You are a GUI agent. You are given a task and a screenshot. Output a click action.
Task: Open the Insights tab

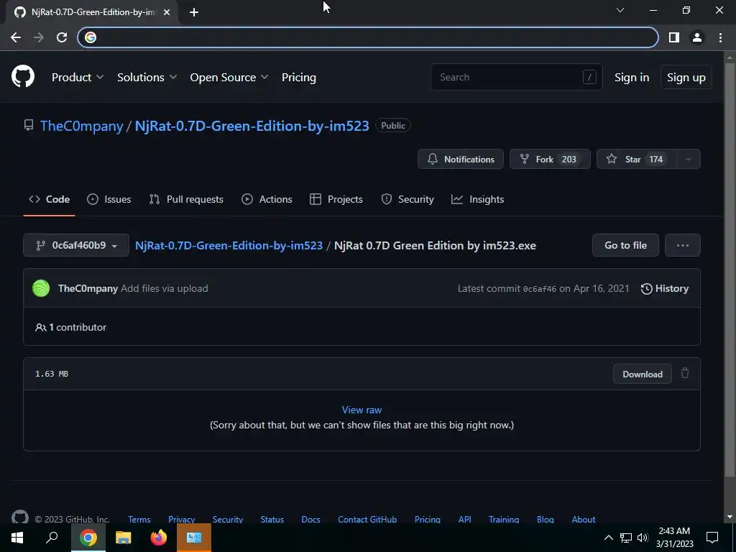[x=477, y=199]
